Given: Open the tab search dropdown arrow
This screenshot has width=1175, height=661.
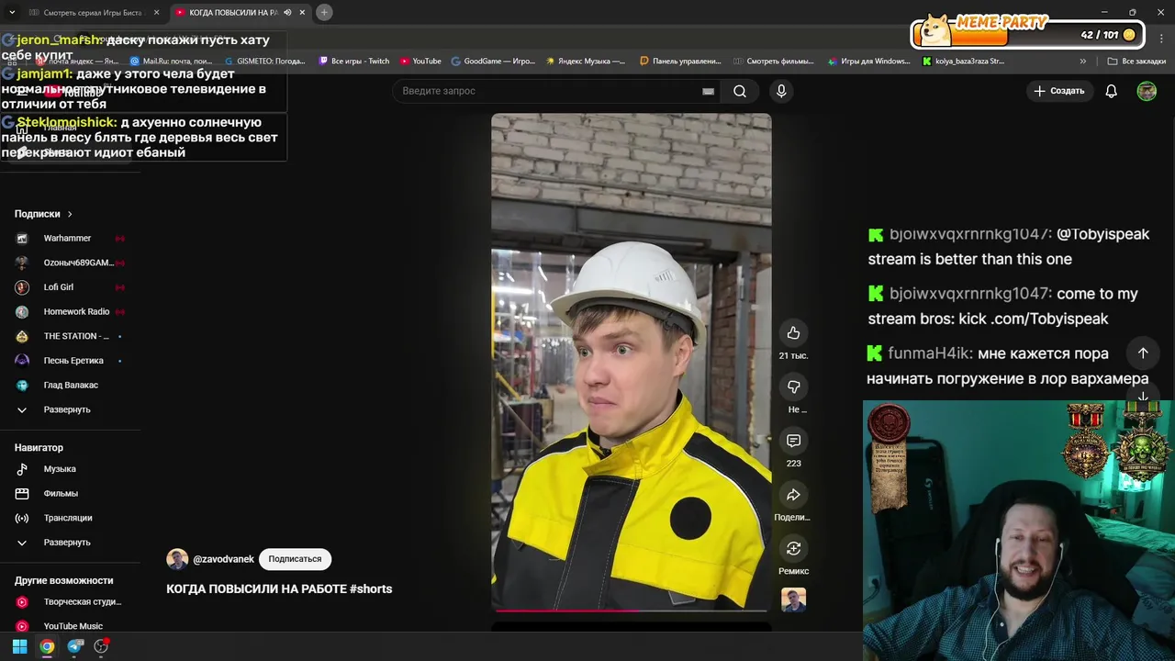Looking at the screenshot, I should click(12, 12).
